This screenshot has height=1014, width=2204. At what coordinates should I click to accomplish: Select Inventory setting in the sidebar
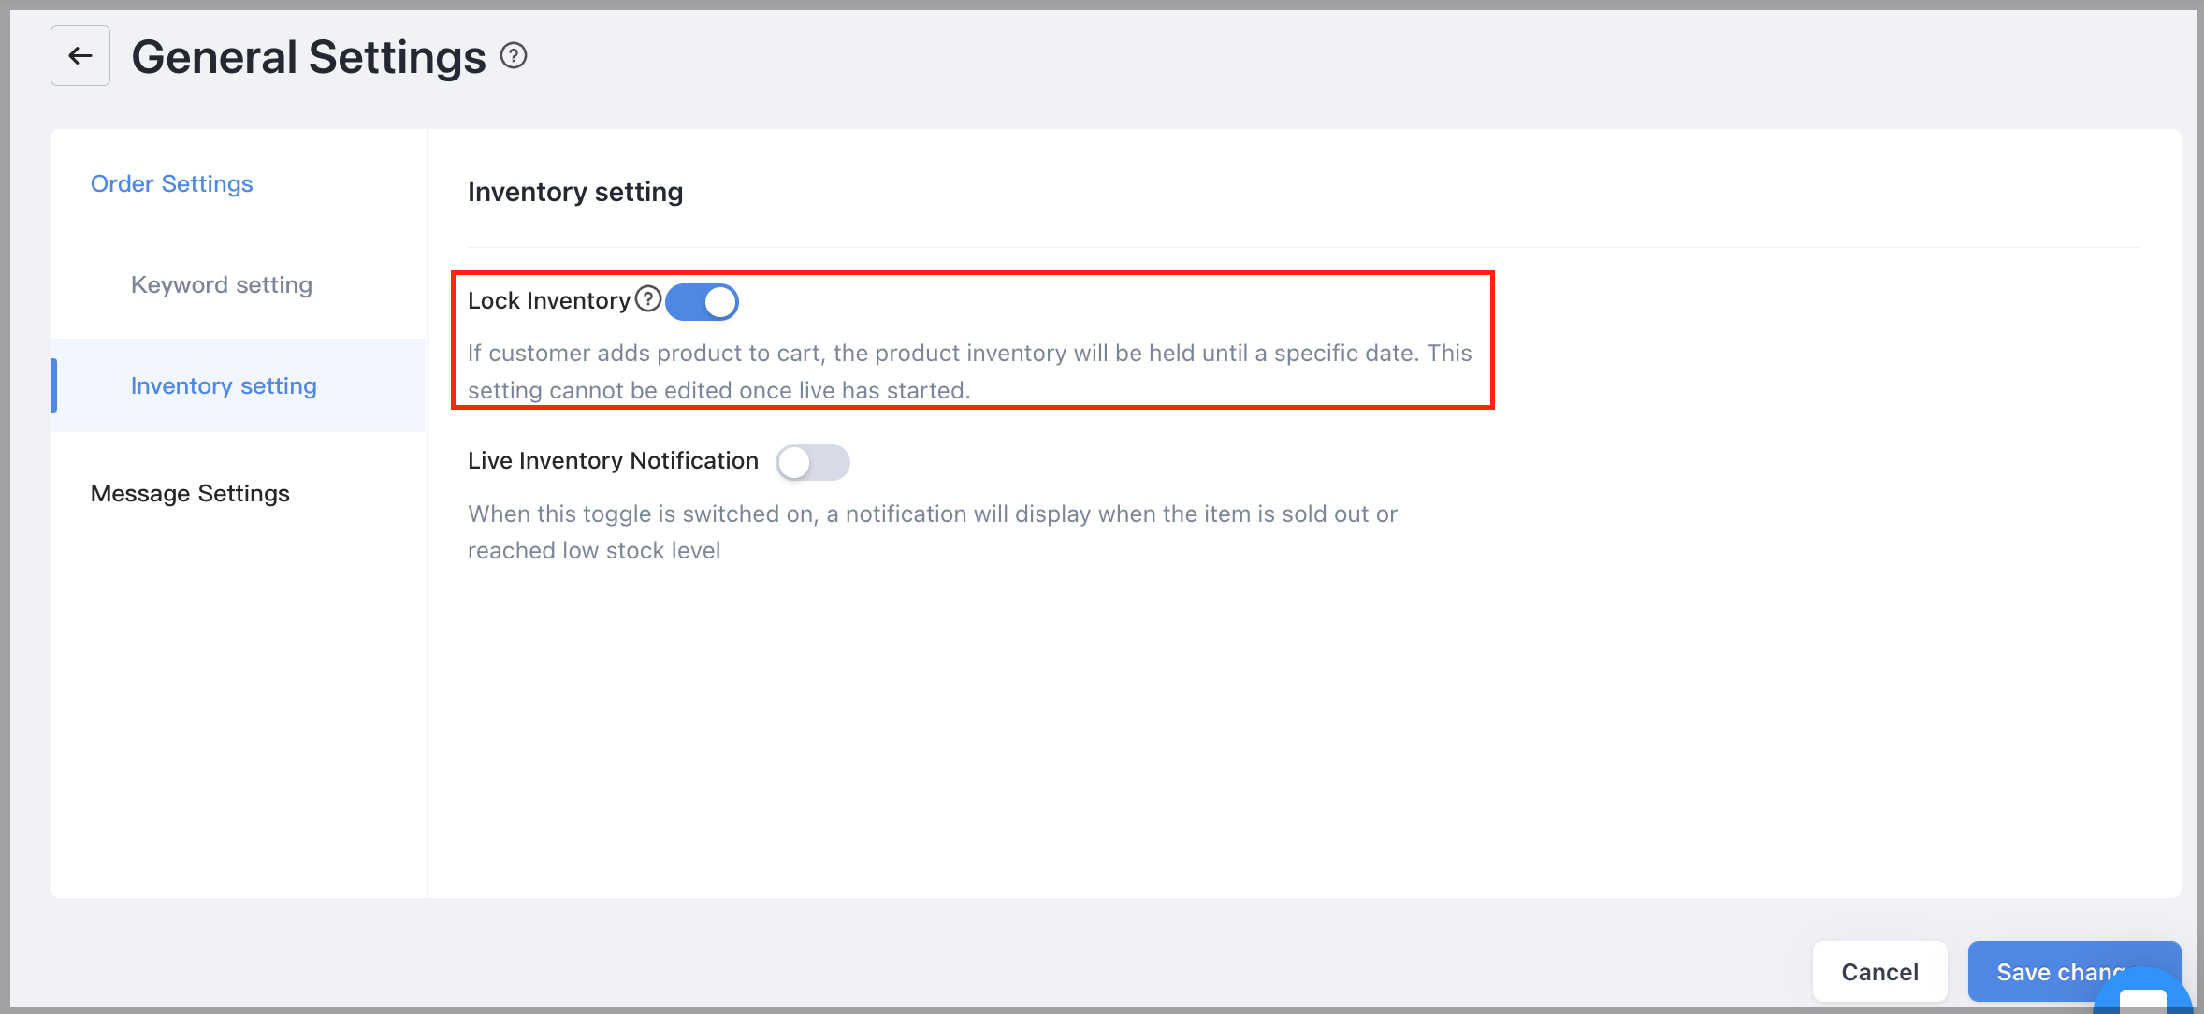[x=224, y=385]
